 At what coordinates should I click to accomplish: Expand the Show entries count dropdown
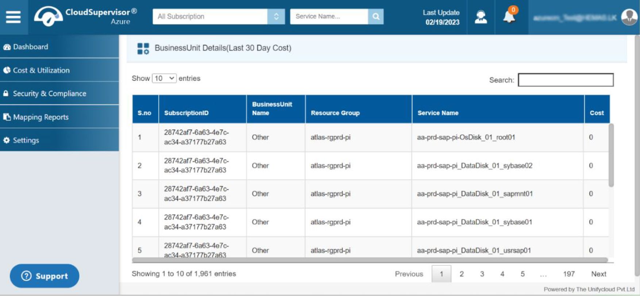(164, 78)
